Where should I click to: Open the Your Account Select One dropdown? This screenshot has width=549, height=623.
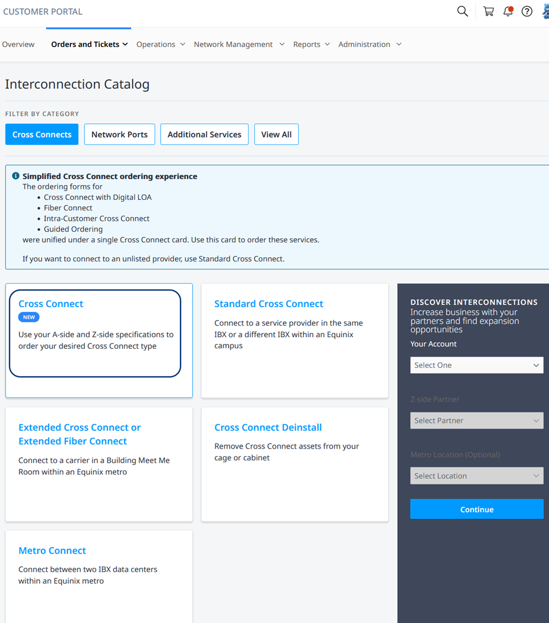476,365
